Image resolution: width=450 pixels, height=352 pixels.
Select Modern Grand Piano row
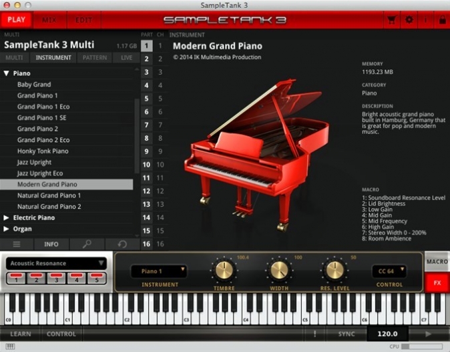tap(67, 184)
